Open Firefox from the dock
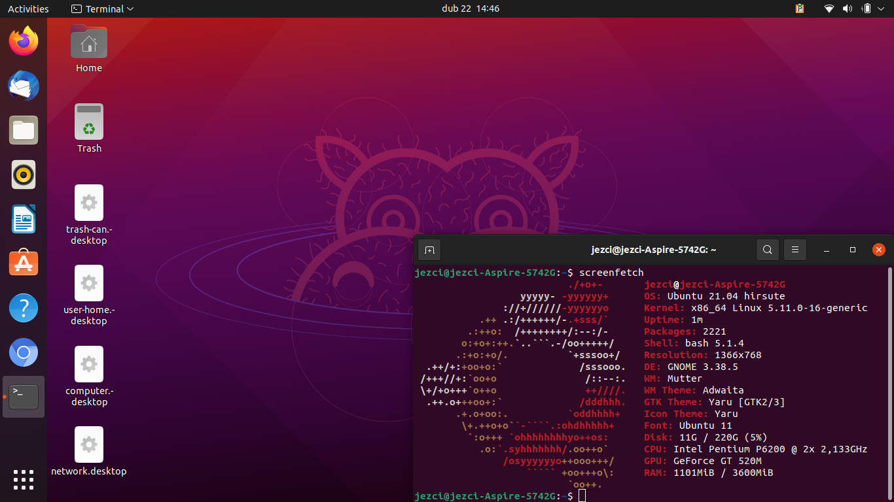The height and width of the screenshot is (502, 894). click(23, 41)
